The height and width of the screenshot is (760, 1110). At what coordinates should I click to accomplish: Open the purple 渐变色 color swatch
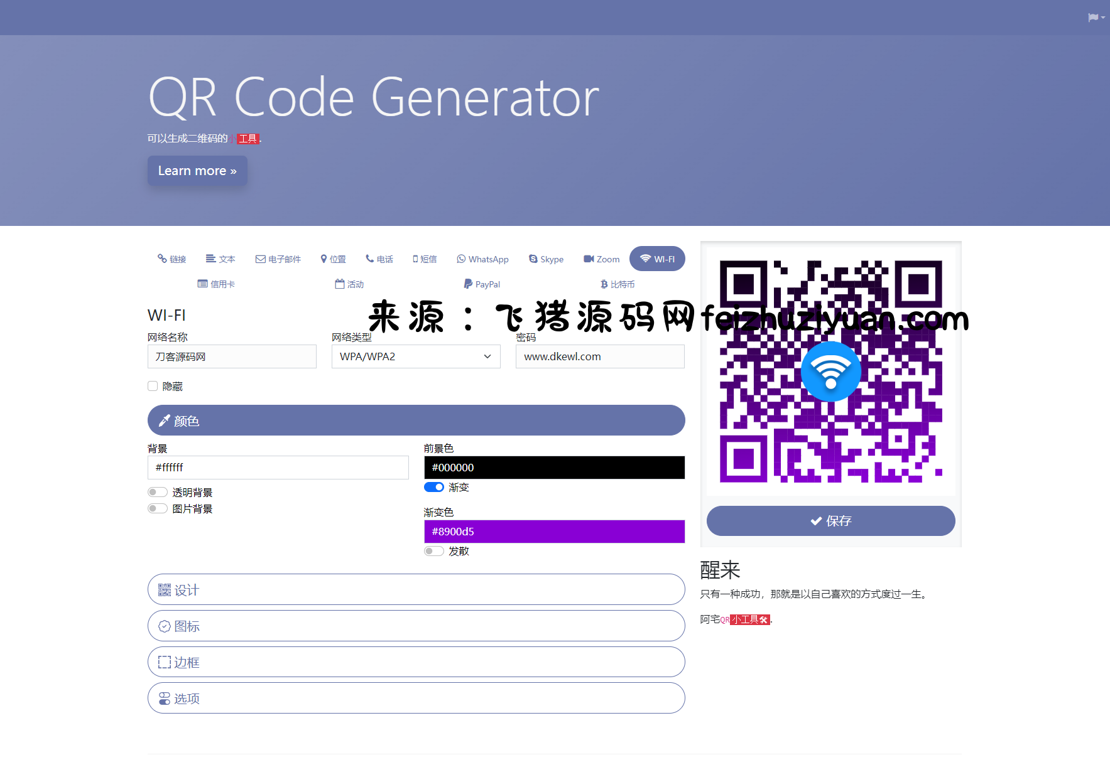tap(554, 532)
